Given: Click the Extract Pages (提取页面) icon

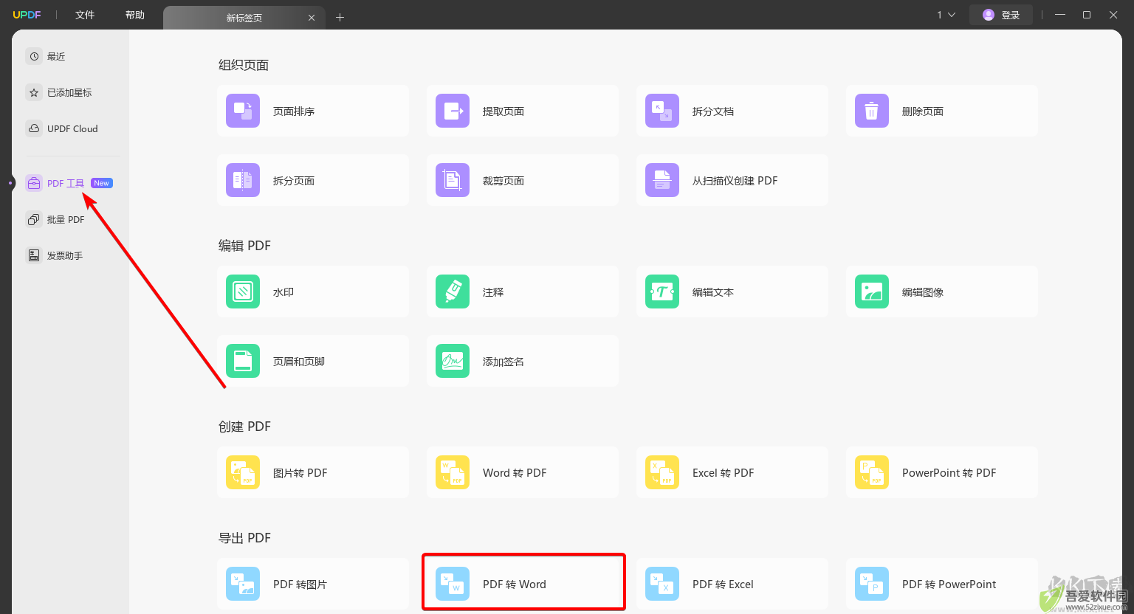Looking at the screenshot, I should click(x=453, y=111).
